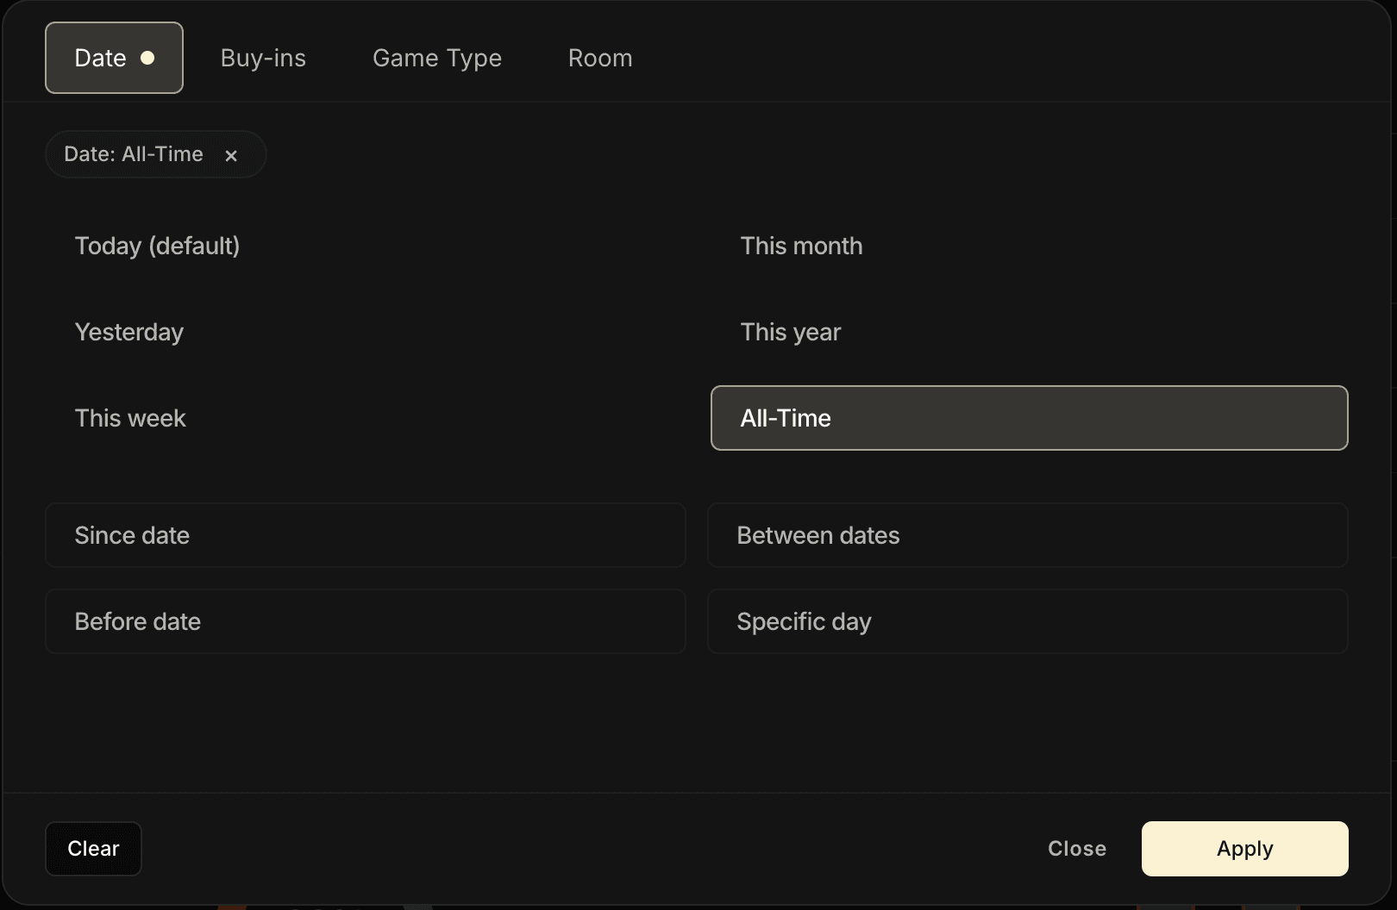Apply the selected filters

tap(1244, 849)
